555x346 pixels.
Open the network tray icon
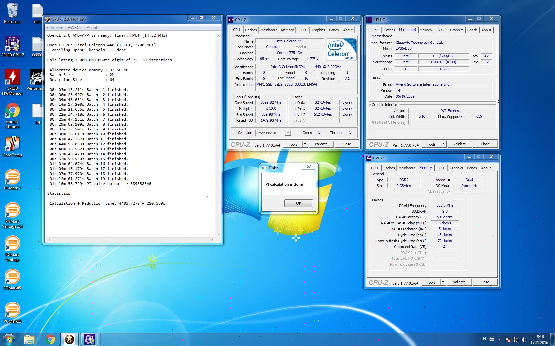516,339
